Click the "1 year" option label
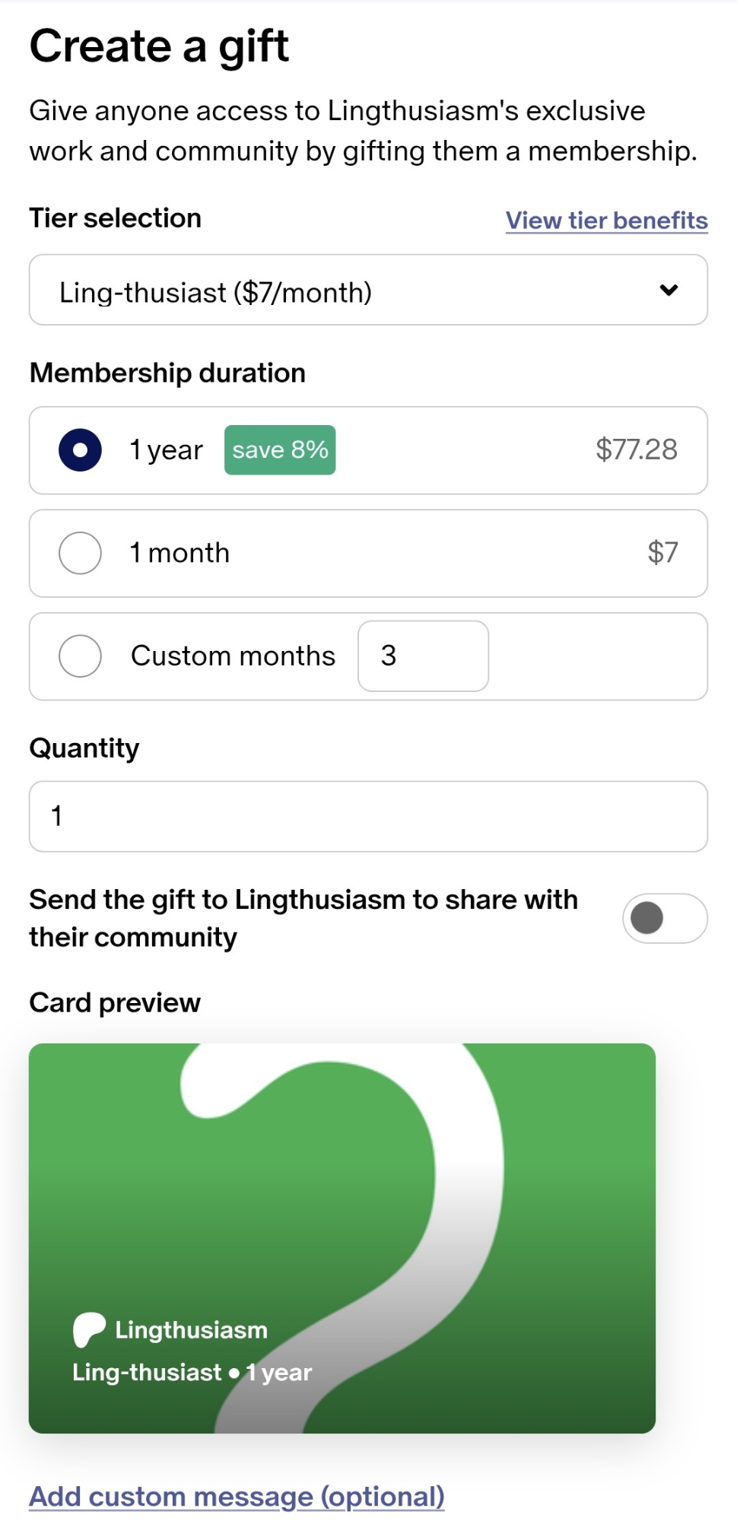Image resolution: width=737 pixels, height=1521 pixels. [166, 450]
